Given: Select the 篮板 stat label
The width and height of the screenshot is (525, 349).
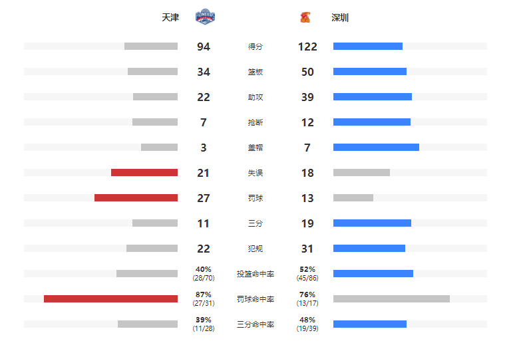Looking at the screenshot, I should click(x=255, y=72).
